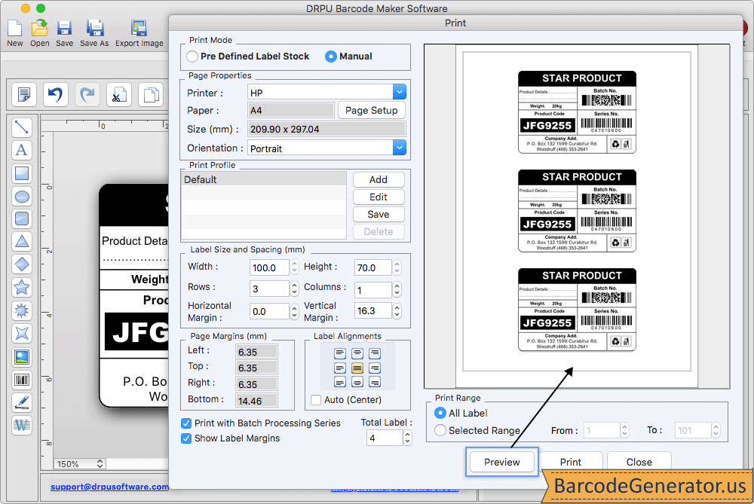This screenshot has height=504, width=754.
Task: Click the Save As icon
Action: (x=95, y=29)
